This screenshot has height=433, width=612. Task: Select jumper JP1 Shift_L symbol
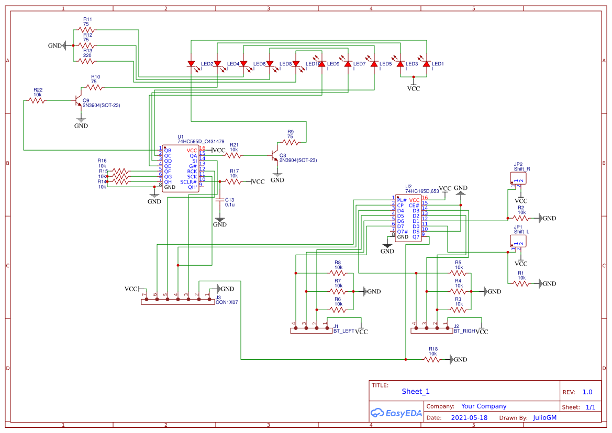point(518,241)
